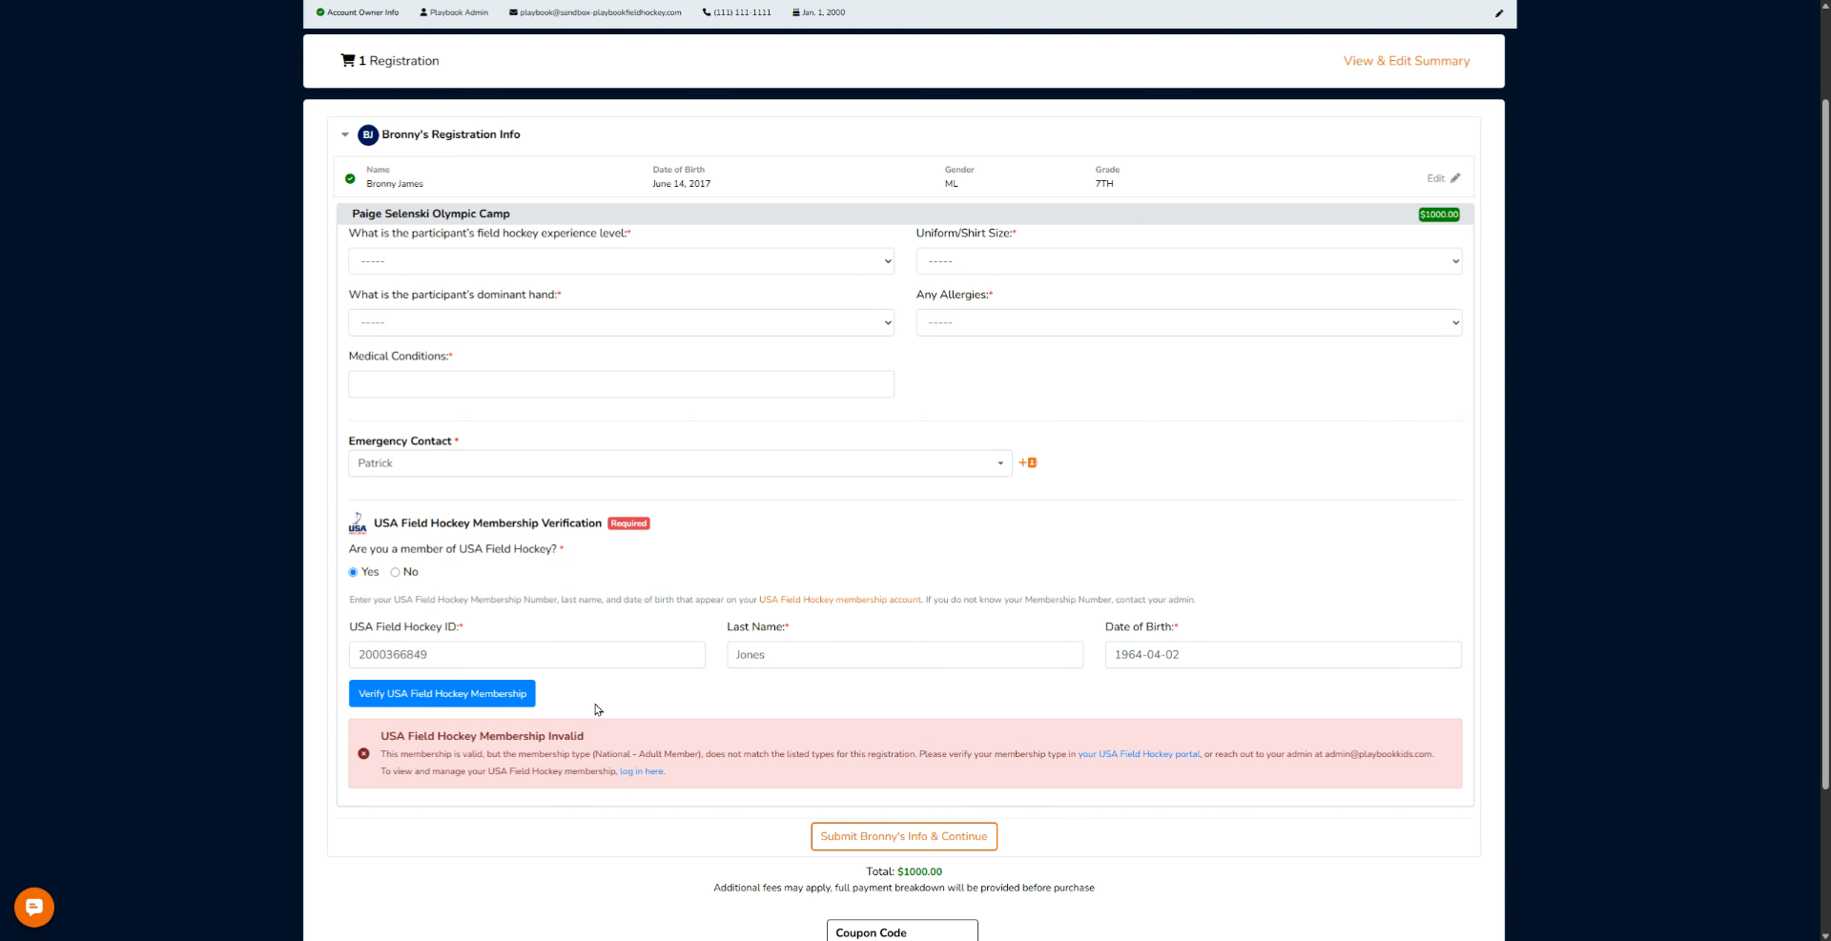Click the 'Total: $1000.00' text
1831x941 pixels.
pos(904,871)
